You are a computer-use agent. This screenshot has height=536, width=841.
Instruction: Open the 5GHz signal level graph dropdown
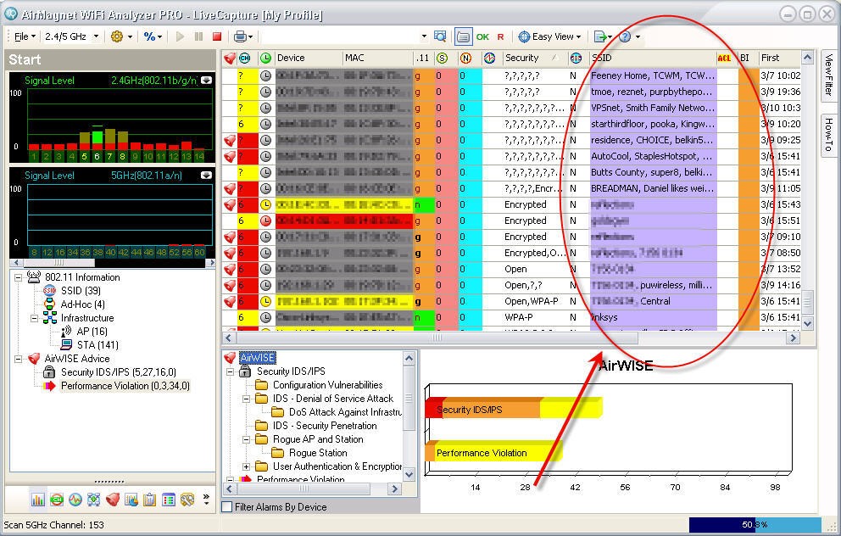[206, 175]
